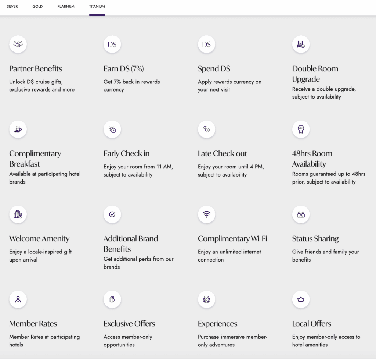Select the Titanium tier tab
376x359 pixels.
(97, 7)
